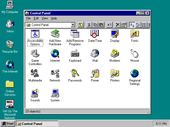Click the Start button
The height and width of the screenshot is (127, 170).
pyautogui.click(x=8, y=124)
